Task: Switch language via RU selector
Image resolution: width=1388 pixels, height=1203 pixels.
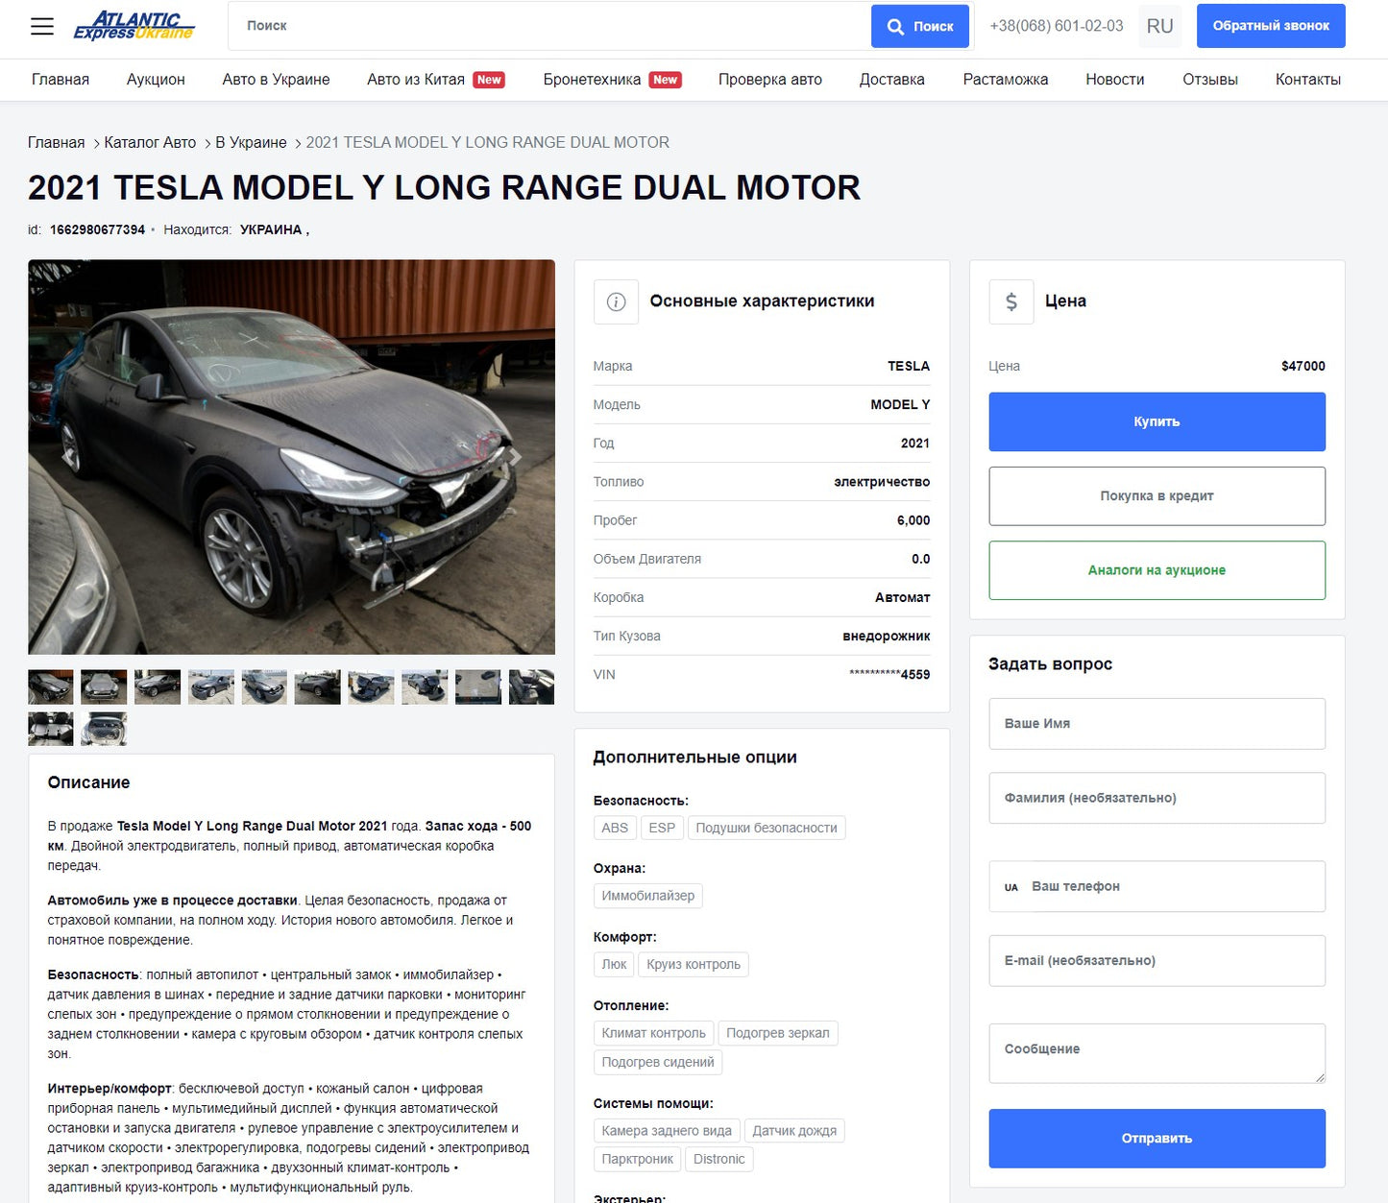Action: pos(1160,27)
